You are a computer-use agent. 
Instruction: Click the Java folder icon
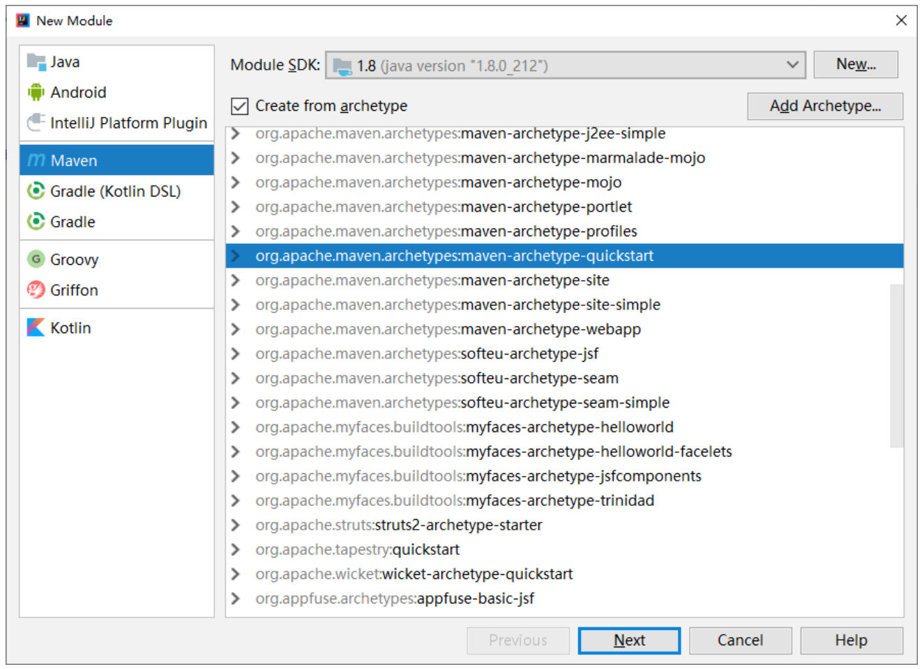pos(36,61)
